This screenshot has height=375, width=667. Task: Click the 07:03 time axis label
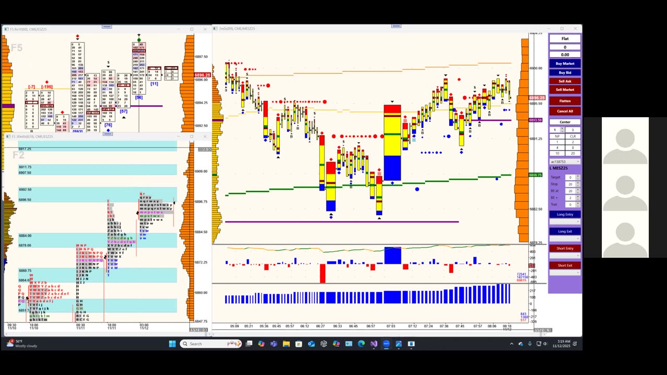pyautogui.click(x=391, y=326)
